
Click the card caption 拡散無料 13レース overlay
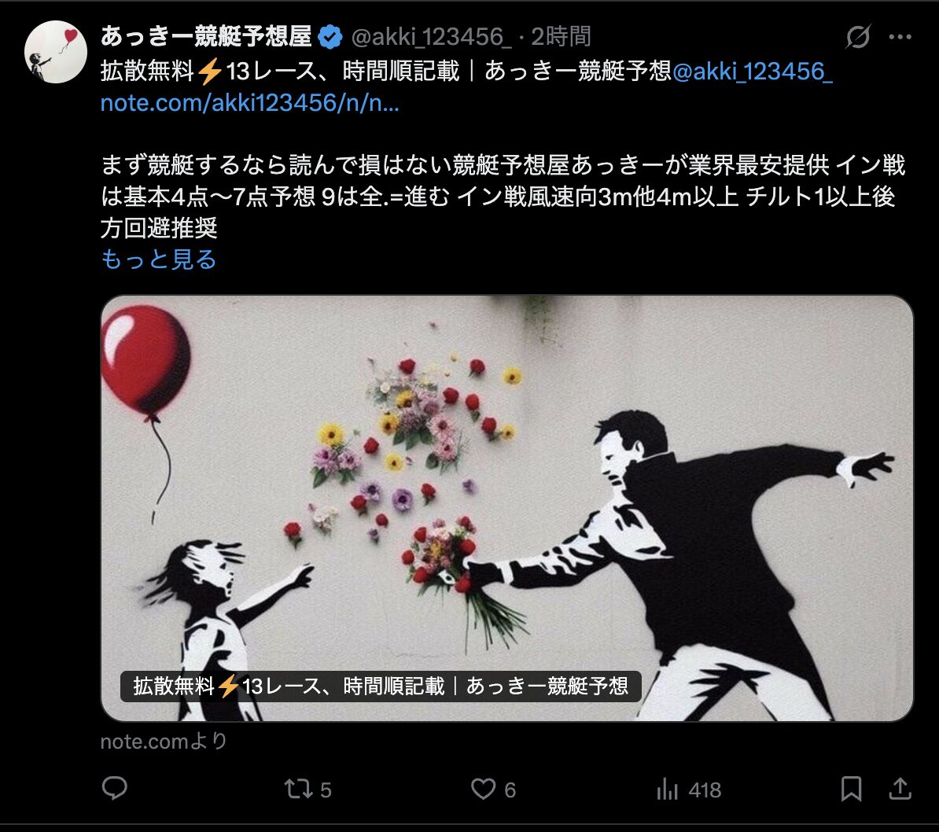click(381, 686)
